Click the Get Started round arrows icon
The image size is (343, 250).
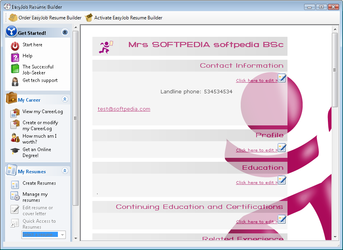(11, 31)
